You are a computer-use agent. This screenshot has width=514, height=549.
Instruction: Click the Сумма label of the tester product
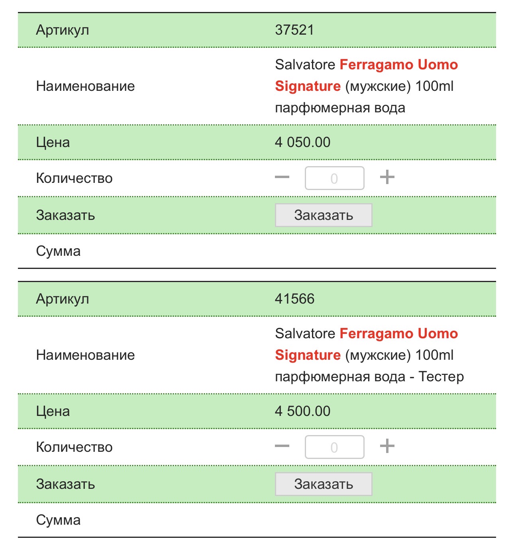point(58,520)
